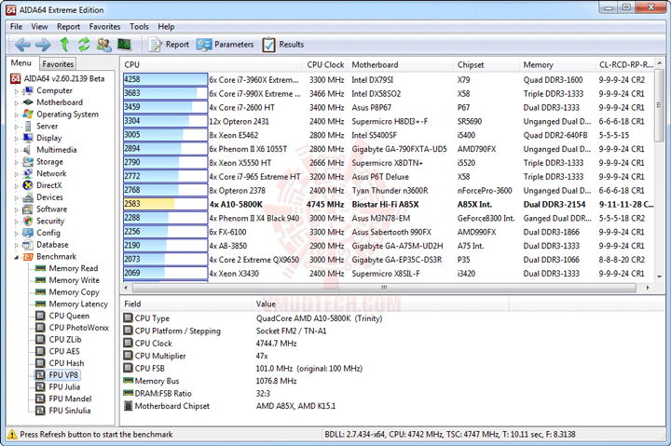This screenshot has height=446, width=671.
Task: Go back with the blue left arrow
Action: tap(22, 44)
